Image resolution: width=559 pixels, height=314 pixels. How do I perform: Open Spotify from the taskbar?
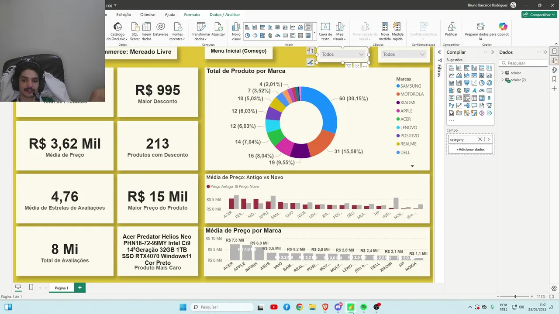(x=364, y=307)
